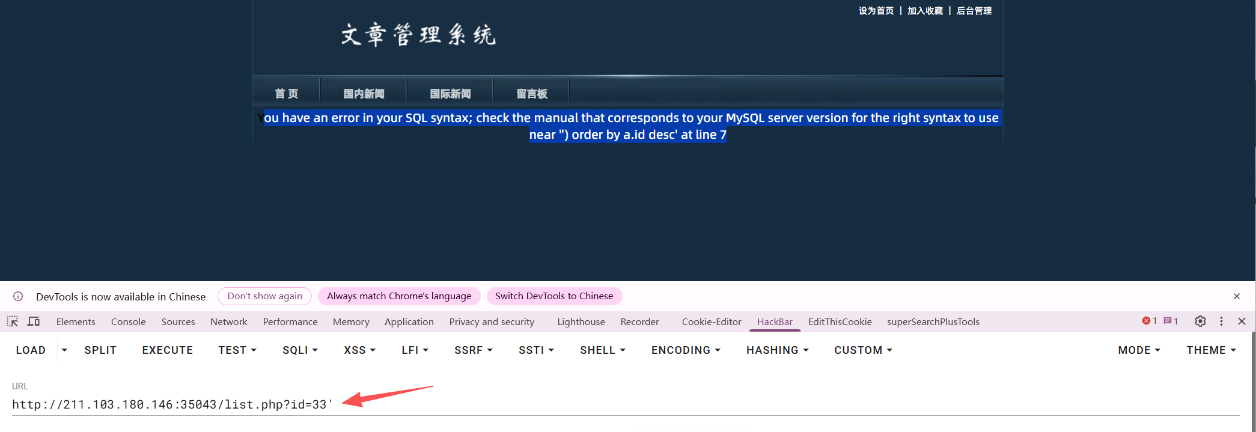Switch to the Network tab

click(x=228, y=322)
